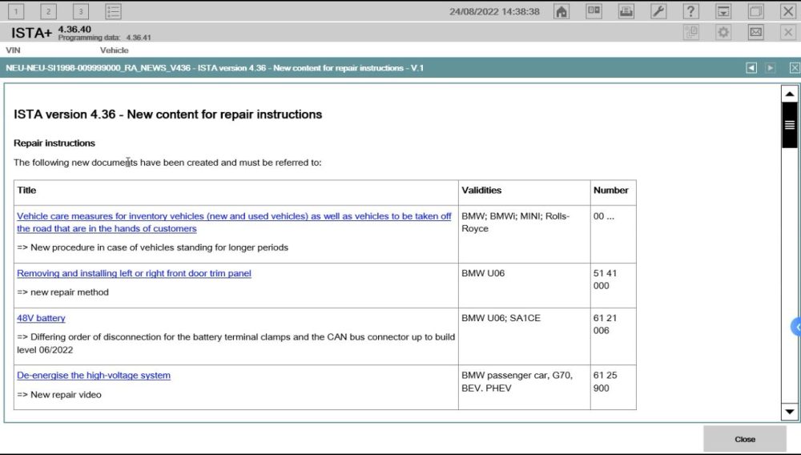
Task: Open settings gear icon in second row
Action: click(723, 32)
